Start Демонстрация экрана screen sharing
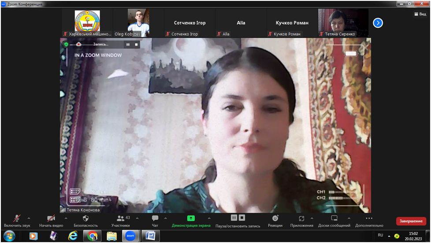Image resolution: width=431 pixels, height=243 pixels. [191, 218]
